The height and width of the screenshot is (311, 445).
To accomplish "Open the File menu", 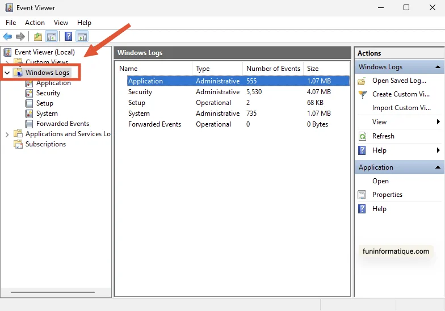I will [x=11, y=23].
